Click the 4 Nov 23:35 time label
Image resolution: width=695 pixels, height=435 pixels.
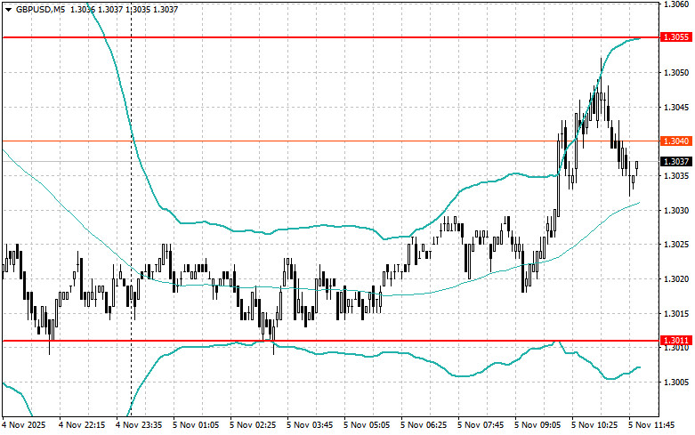[x=139, y=425]
